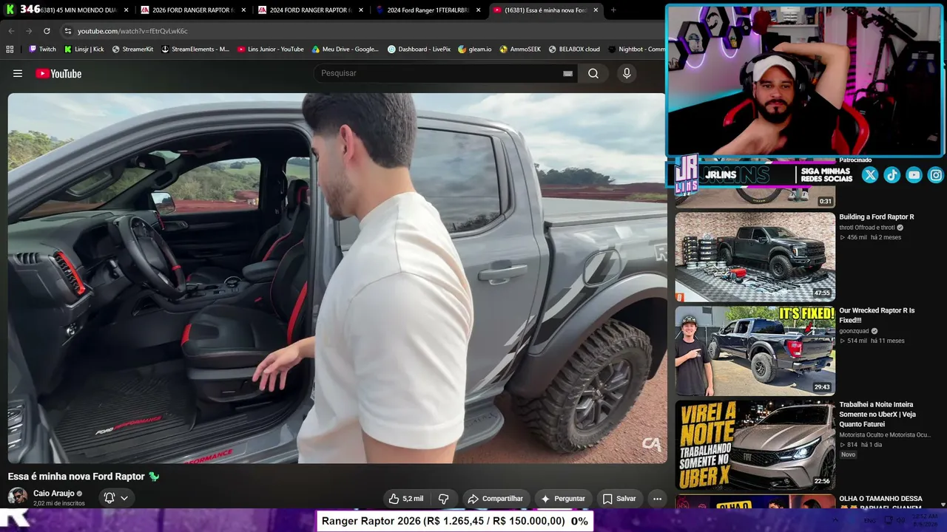Dislike the video

(444, 499)
